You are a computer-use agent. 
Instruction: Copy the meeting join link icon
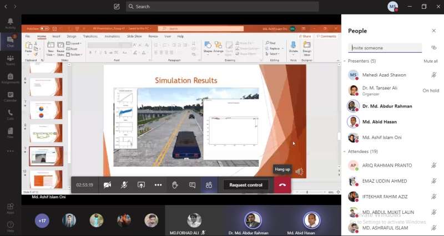433,48
